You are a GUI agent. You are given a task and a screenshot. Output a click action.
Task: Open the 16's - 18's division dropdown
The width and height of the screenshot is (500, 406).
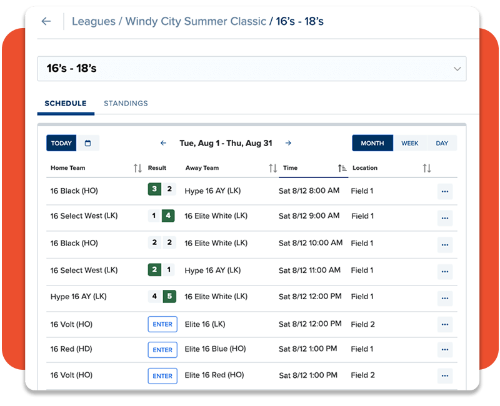[x=457, y=68]
